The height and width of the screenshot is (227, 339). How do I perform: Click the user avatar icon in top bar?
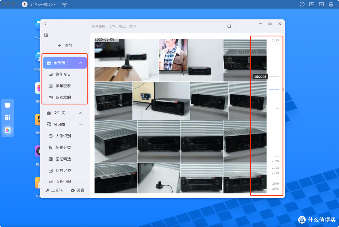[25, 4]
